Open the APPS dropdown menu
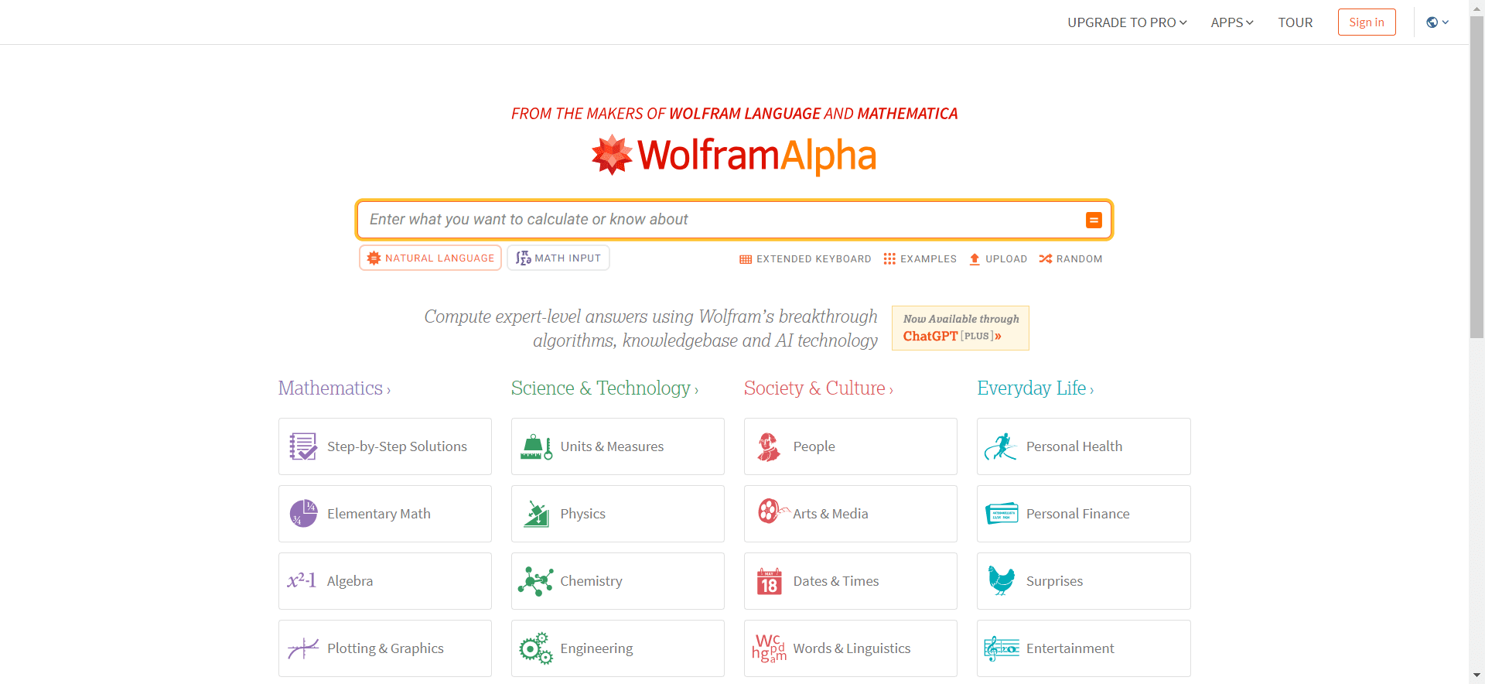 pyautogui.click(x=1231, y=22)
